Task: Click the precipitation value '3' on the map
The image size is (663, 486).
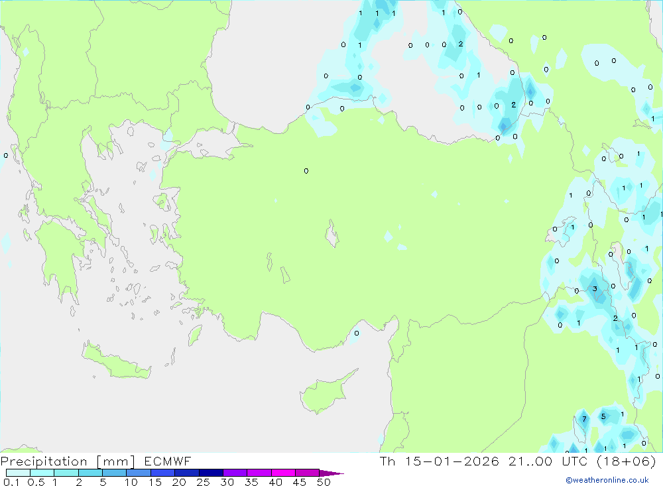Action: 595,289
